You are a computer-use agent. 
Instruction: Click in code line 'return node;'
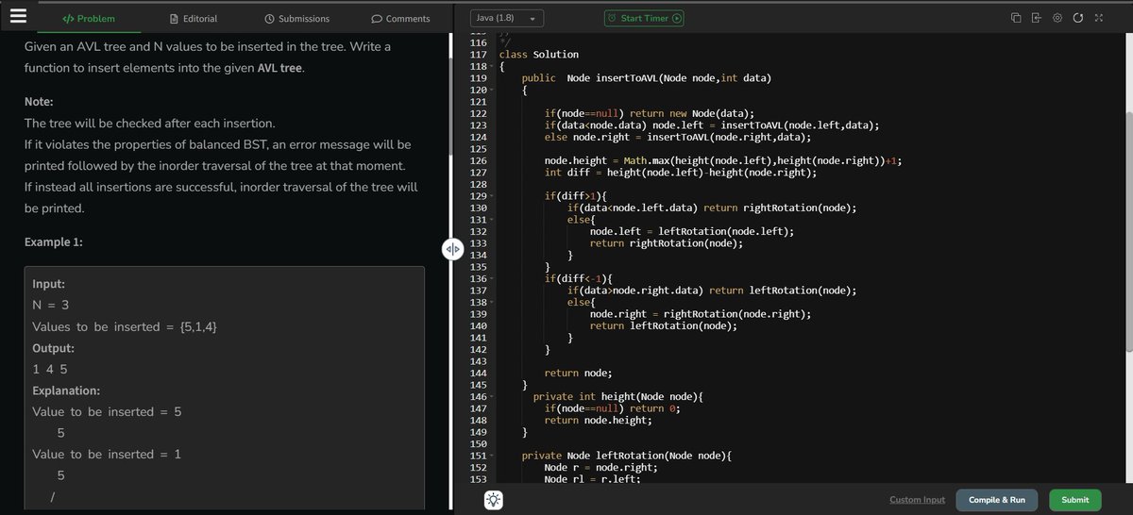tap(578, 374)
